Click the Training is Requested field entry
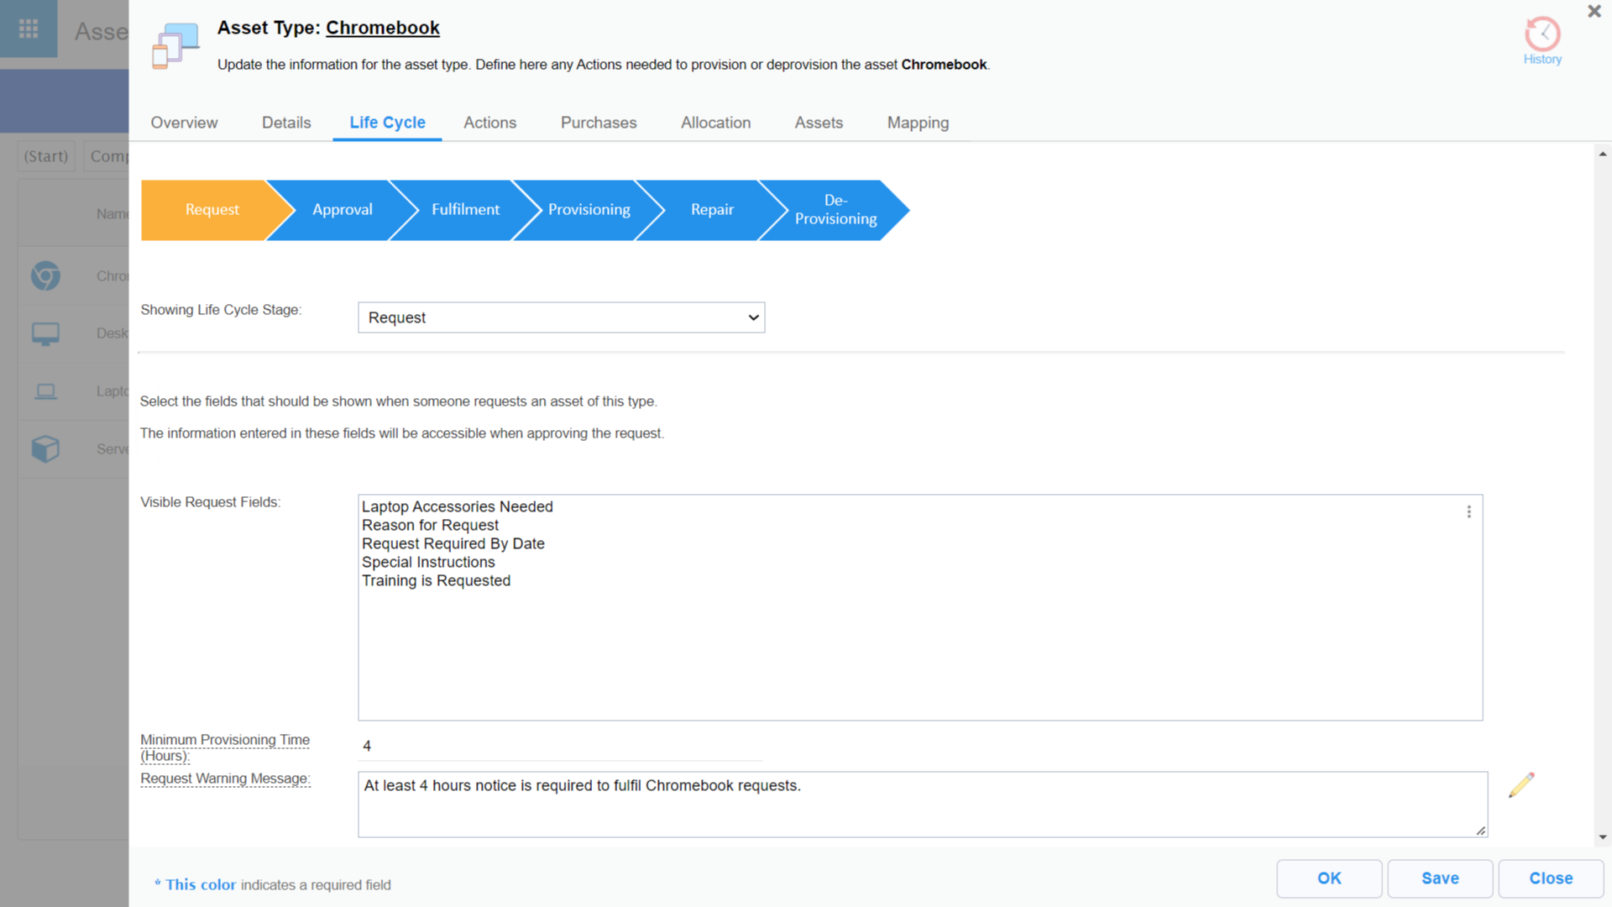 (437, 580)
